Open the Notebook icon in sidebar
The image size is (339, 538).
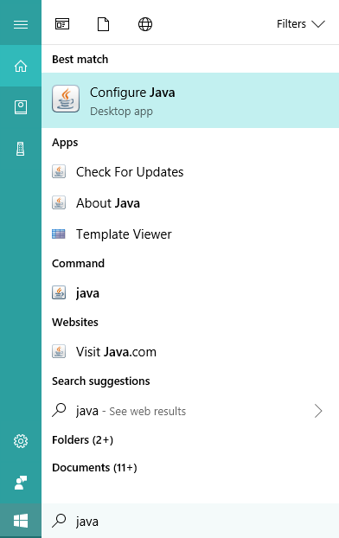coord(21,107)
